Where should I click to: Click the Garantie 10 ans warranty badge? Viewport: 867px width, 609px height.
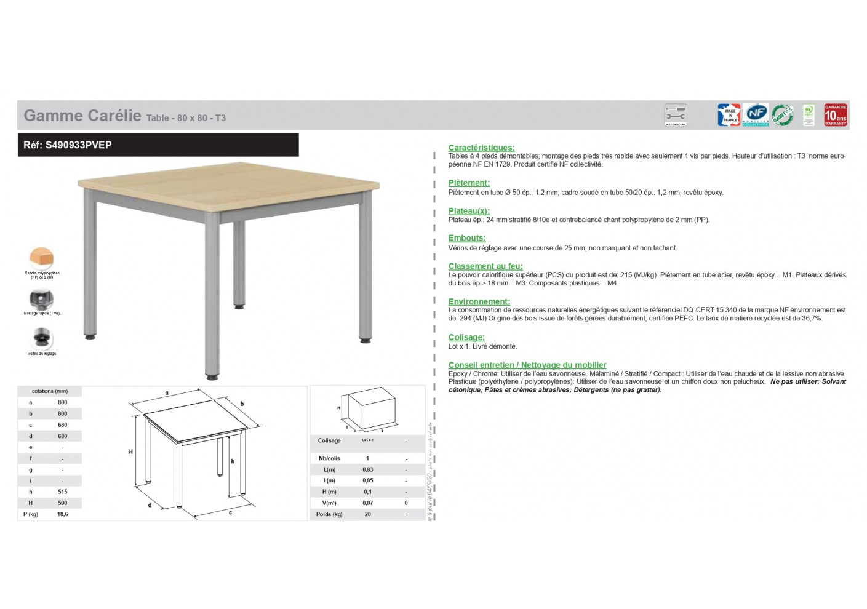tap(836, 115)
